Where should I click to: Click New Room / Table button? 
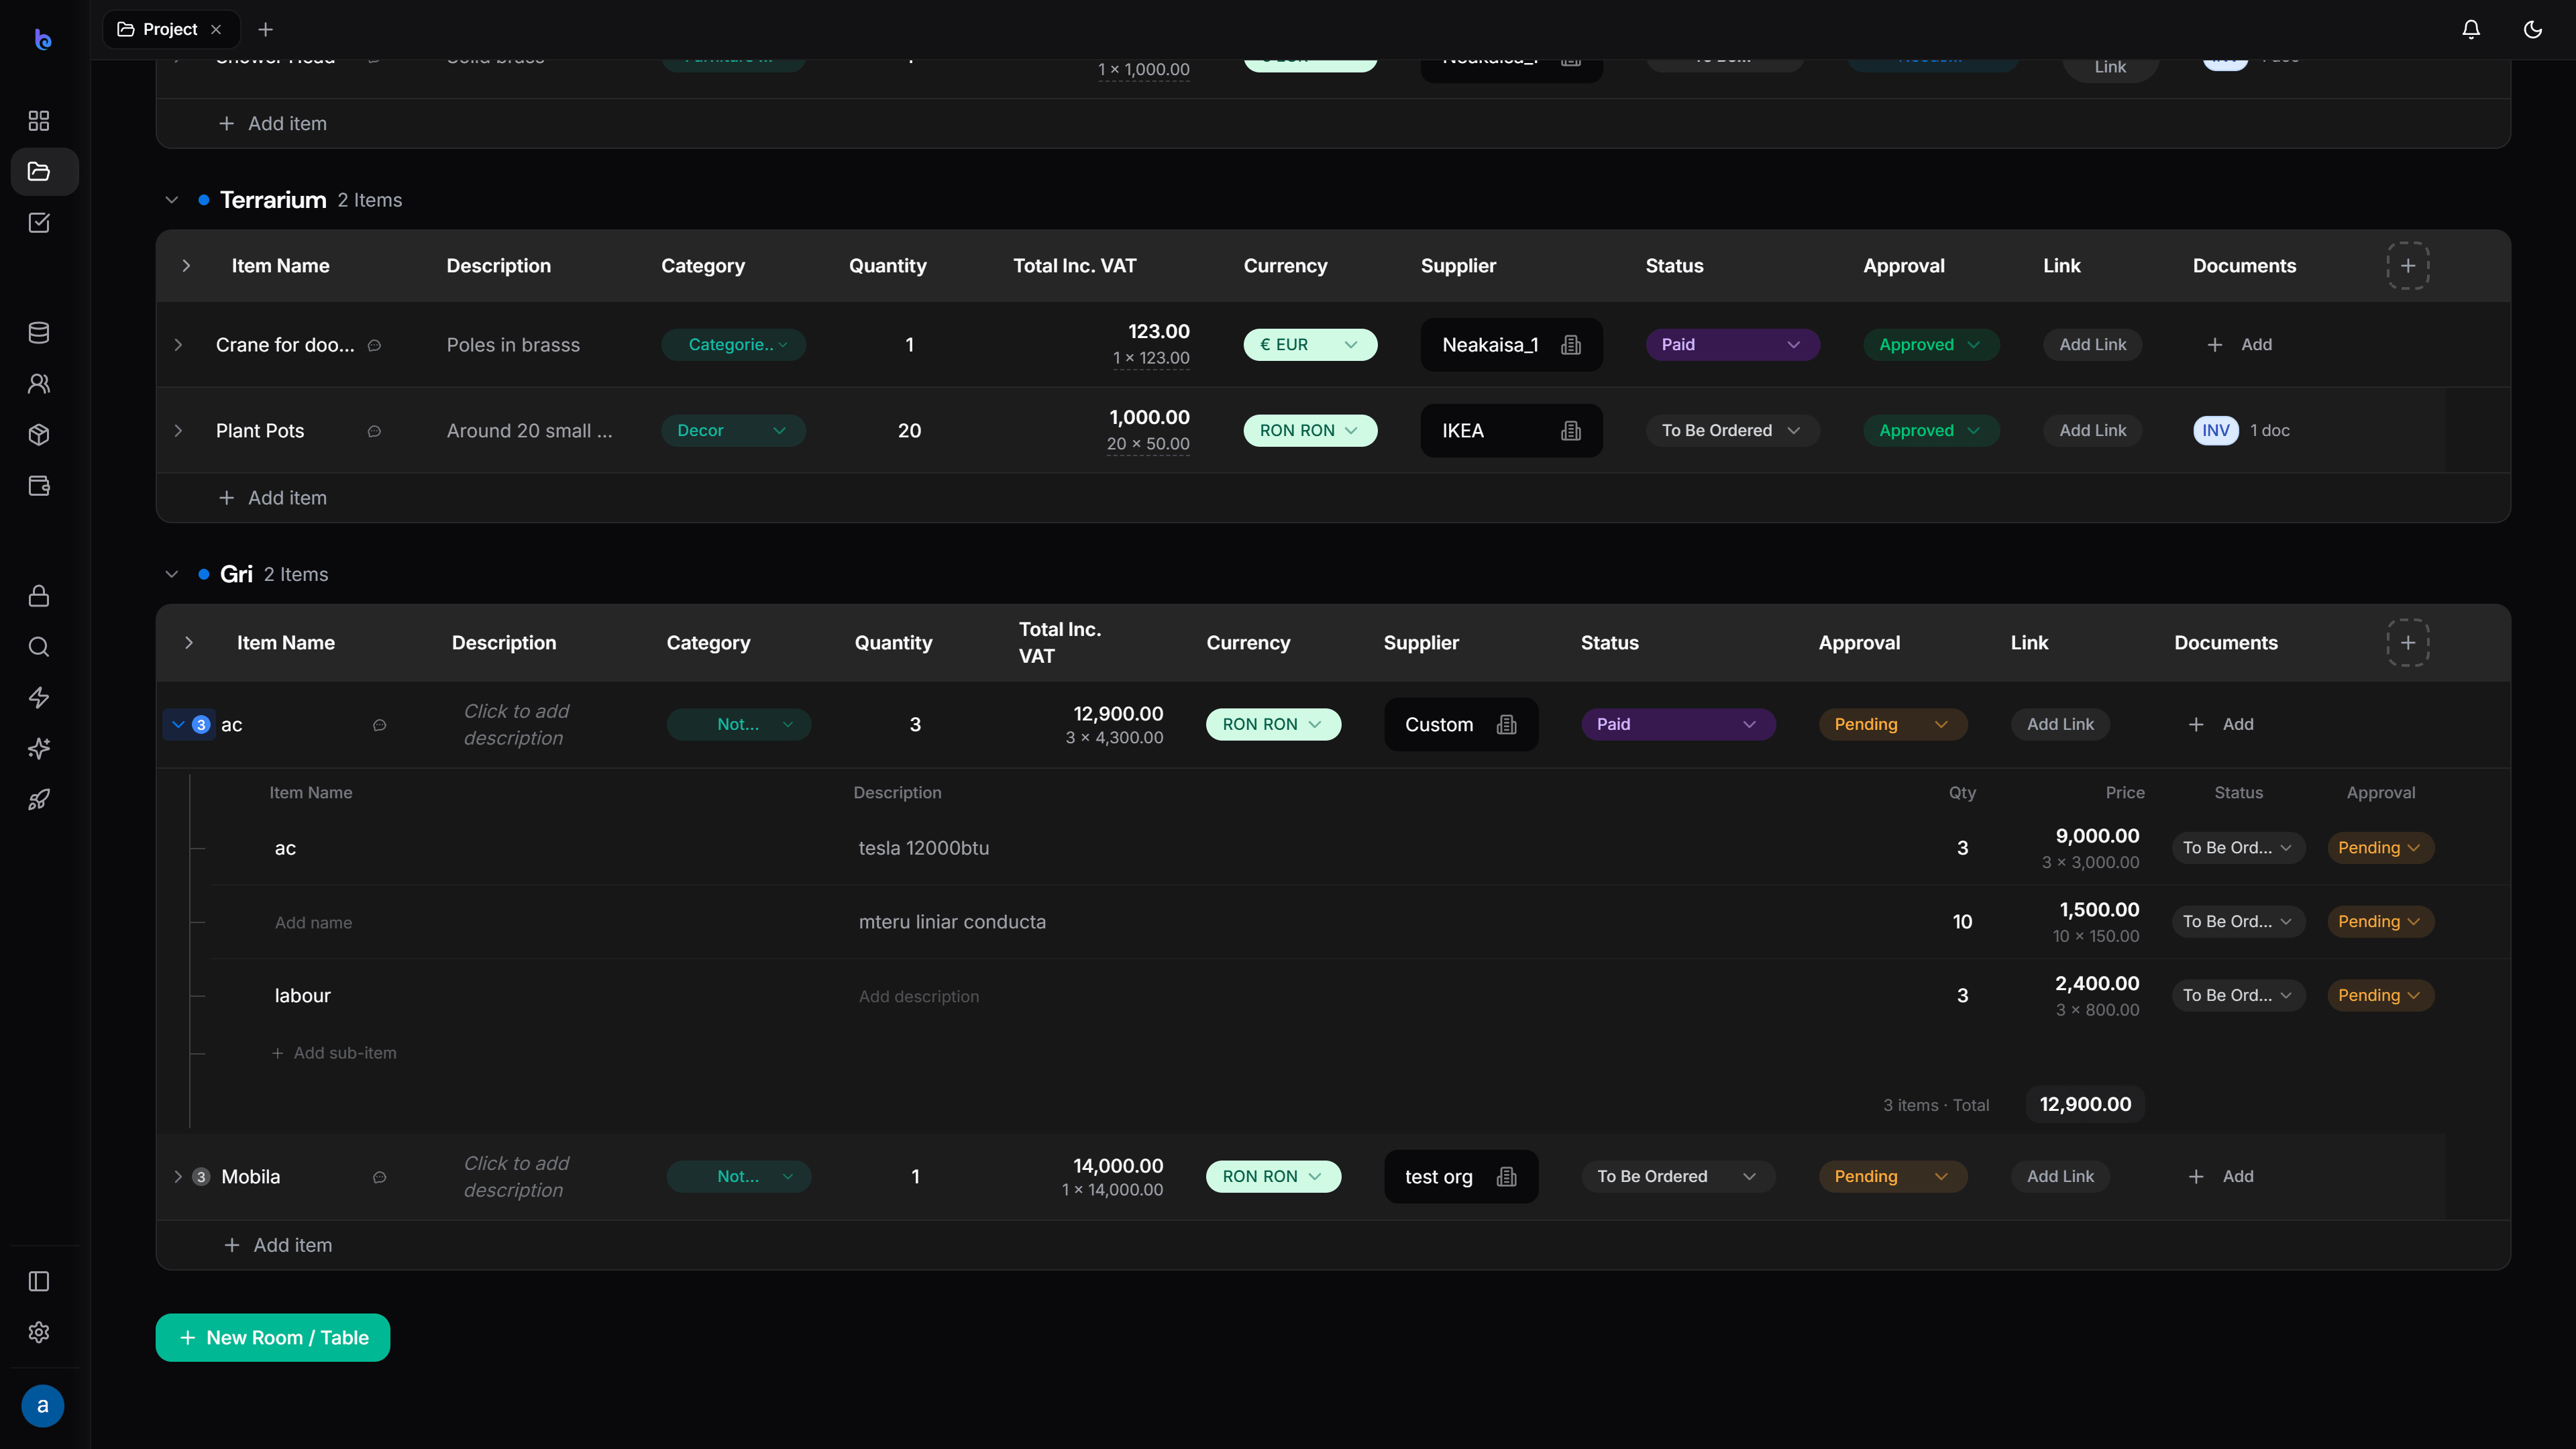[x=273, y=1338]
